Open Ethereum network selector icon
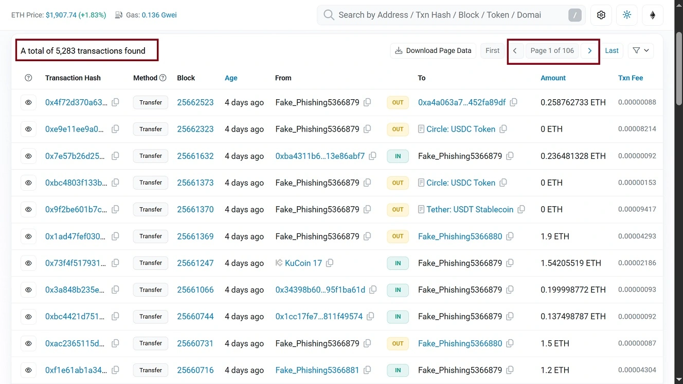 tap(653, 15)
